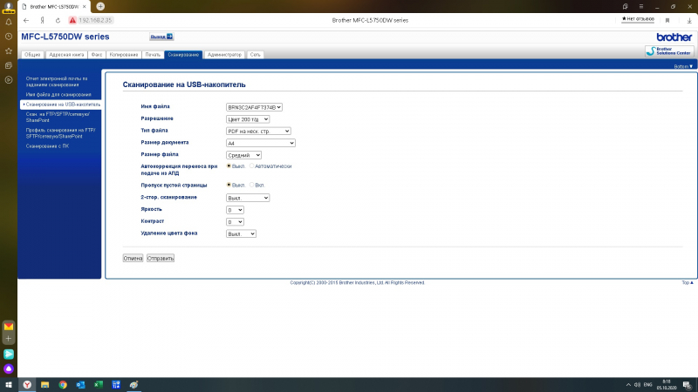The image size is (698, 392).
Task: Select 'Выкл.' for blank page skip
Action: tap(229, 185)
